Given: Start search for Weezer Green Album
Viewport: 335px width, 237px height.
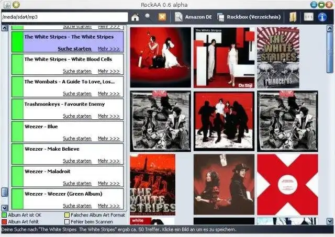Looking at the screenshot, I should [77, 206].
